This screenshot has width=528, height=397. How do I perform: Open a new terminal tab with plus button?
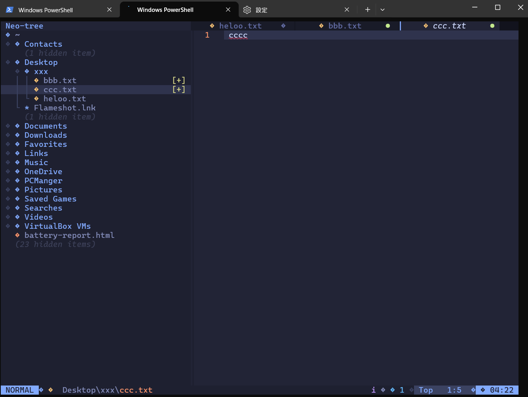click(368, 10)
